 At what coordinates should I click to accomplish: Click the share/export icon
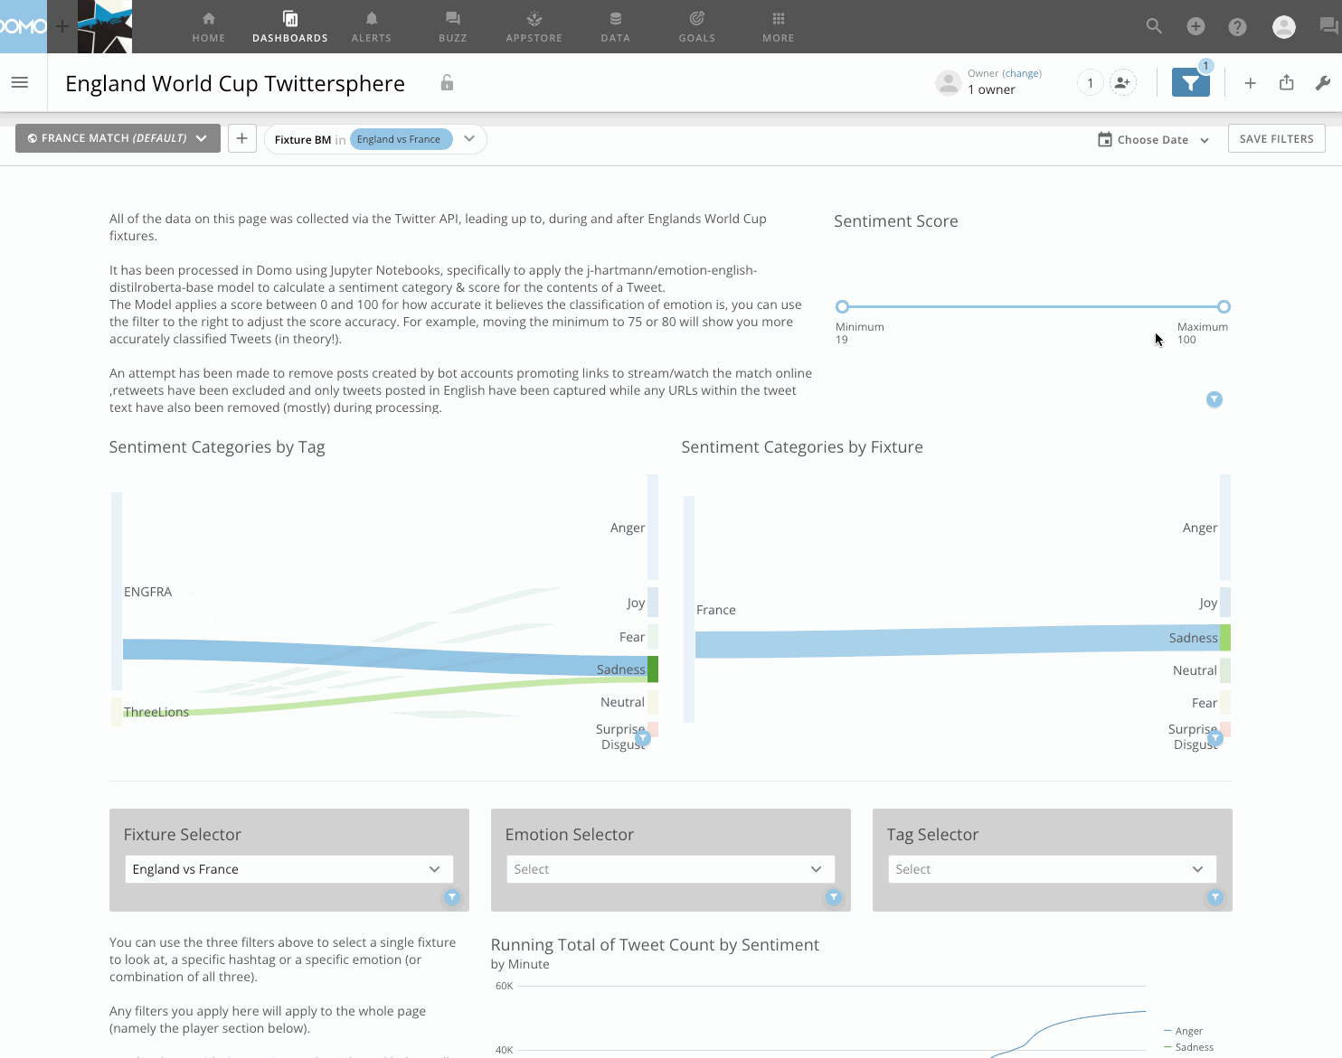[1286, 83]
